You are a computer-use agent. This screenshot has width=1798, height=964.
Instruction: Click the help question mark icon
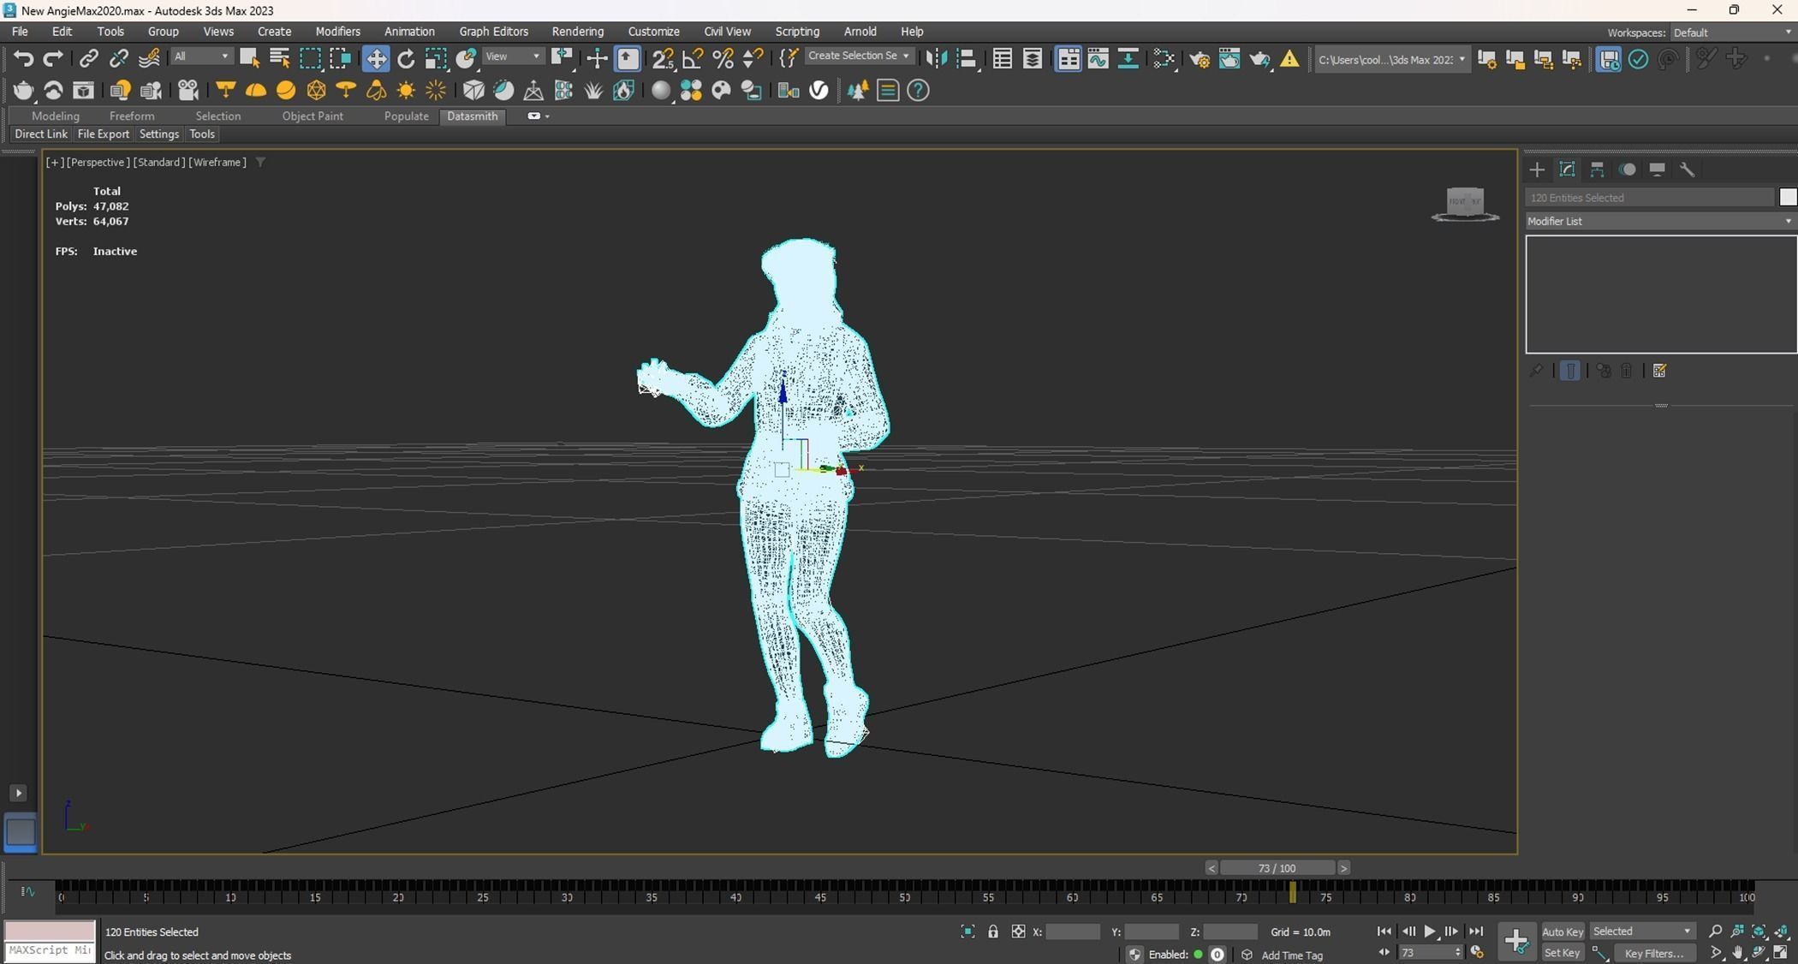(918, 91)
